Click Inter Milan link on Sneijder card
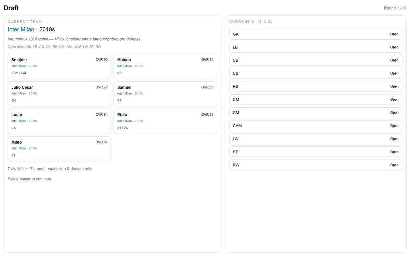Image resolution: width=410 pixels, height=256 pixels. pyautogui.click(x=18, y=66)
